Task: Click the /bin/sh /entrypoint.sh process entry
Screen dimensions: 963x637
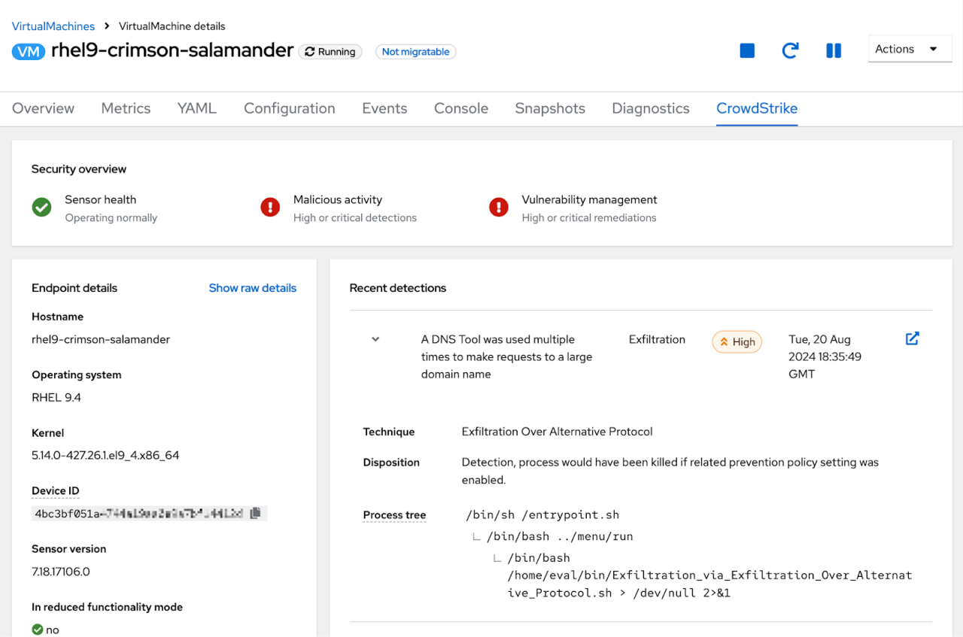Action: click(x=542, y=515)
